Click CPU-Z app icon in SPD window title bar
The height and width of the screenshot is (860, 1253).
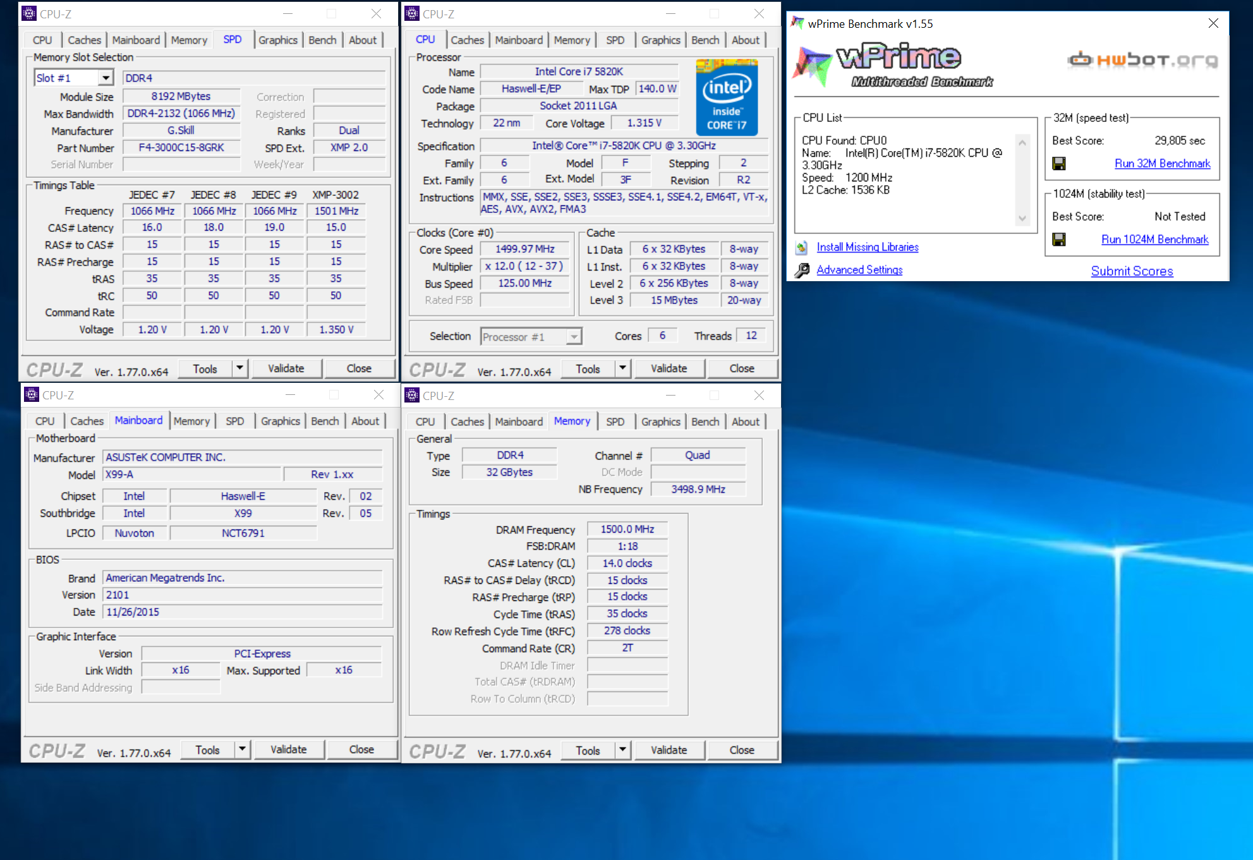[x=29, y=14]
